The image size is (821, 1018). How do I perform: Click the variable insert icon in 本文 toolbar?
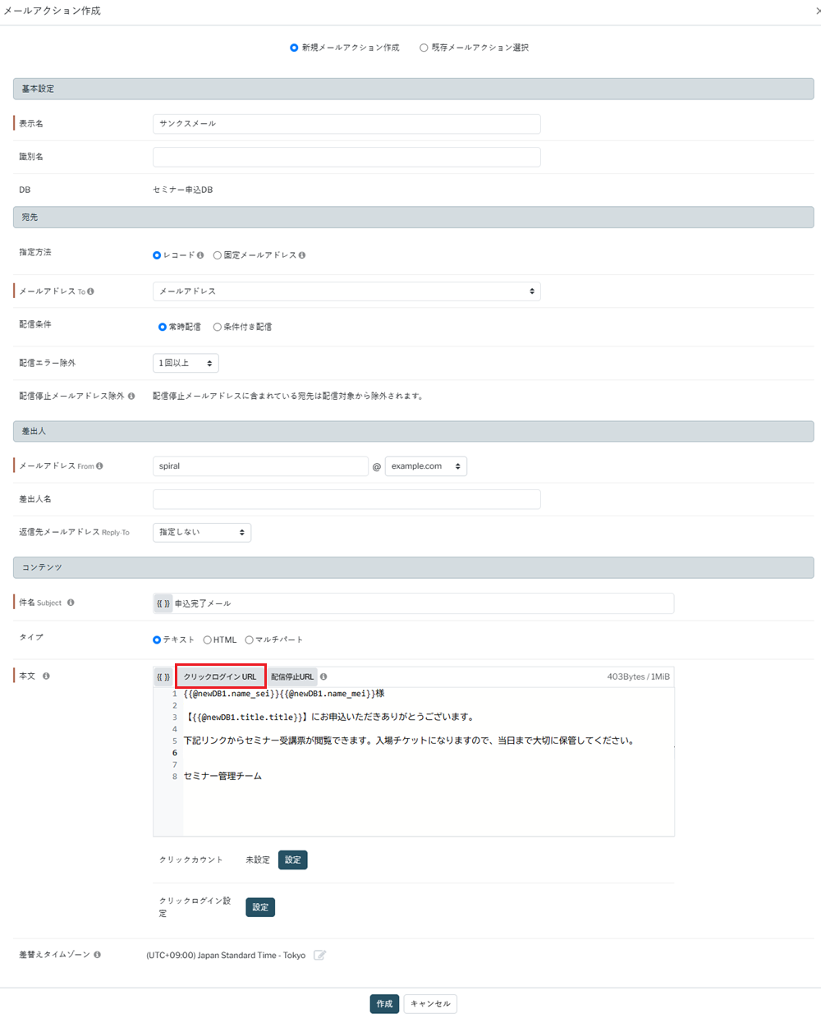tap(163, 677)
